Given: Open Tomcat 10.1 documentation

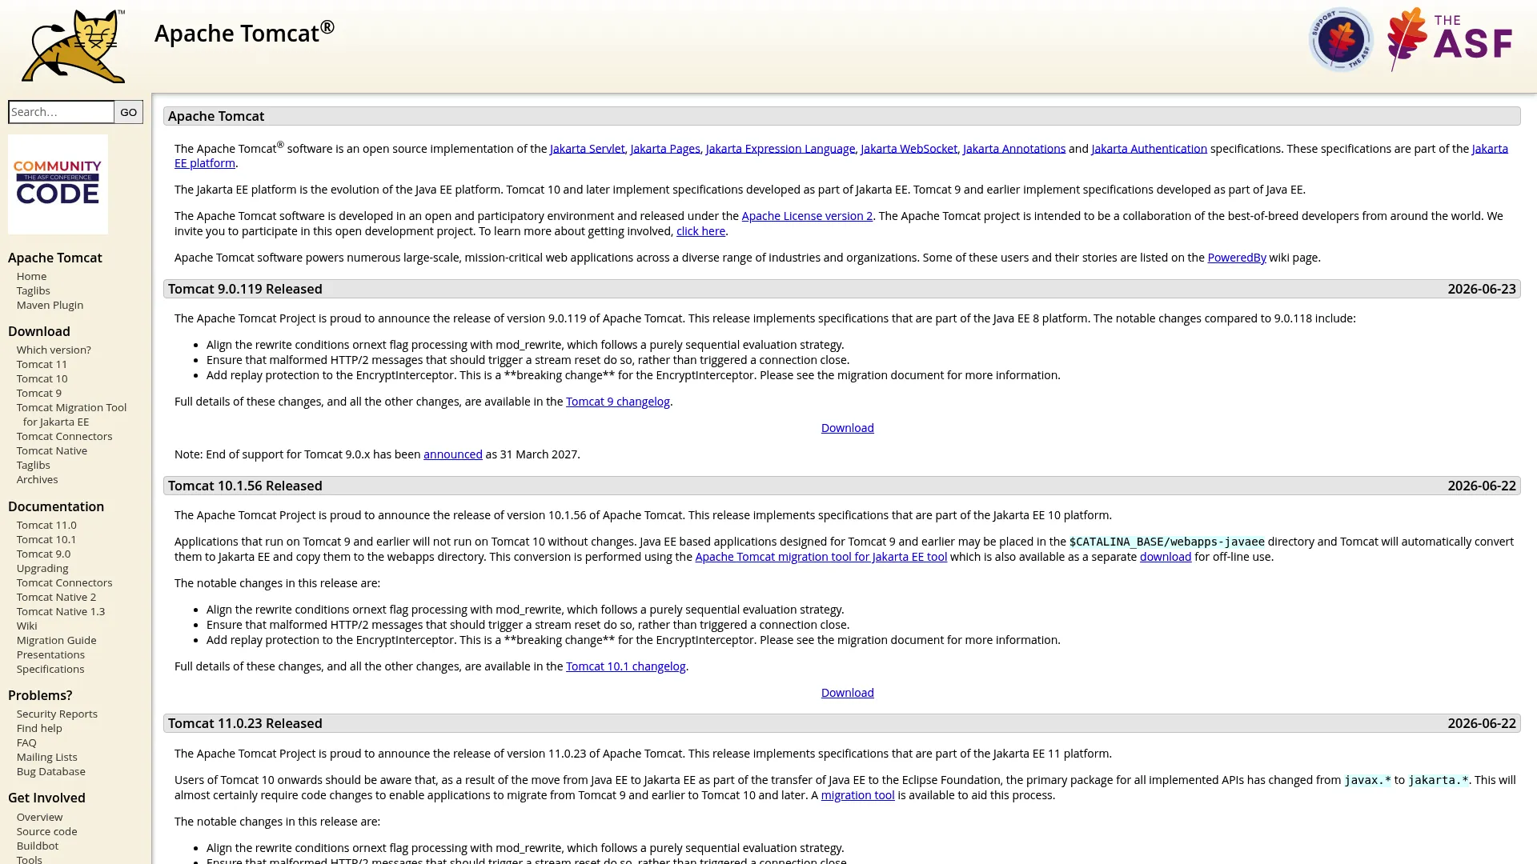Looking at the screenshot, I should [46, 539].
